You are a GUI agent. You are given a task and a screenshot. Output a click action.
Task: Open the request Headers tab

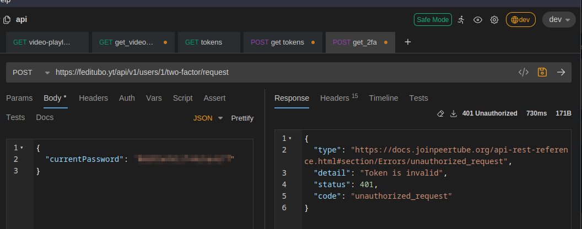(x=94, y=98)
